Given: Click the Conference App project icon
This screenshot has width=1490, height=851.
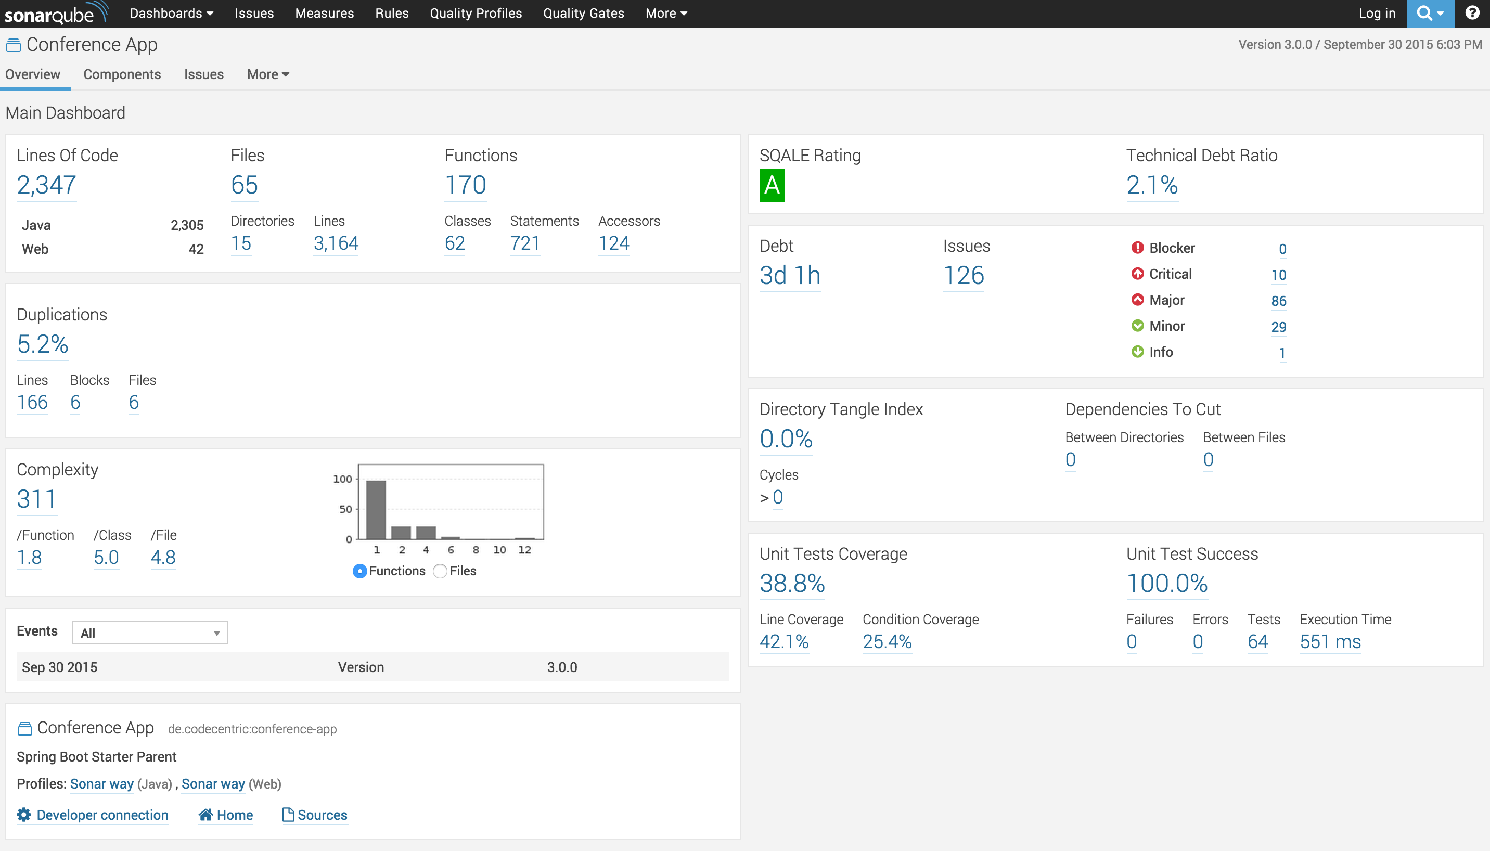Looking at the screenshot, I should coord(14,45).
